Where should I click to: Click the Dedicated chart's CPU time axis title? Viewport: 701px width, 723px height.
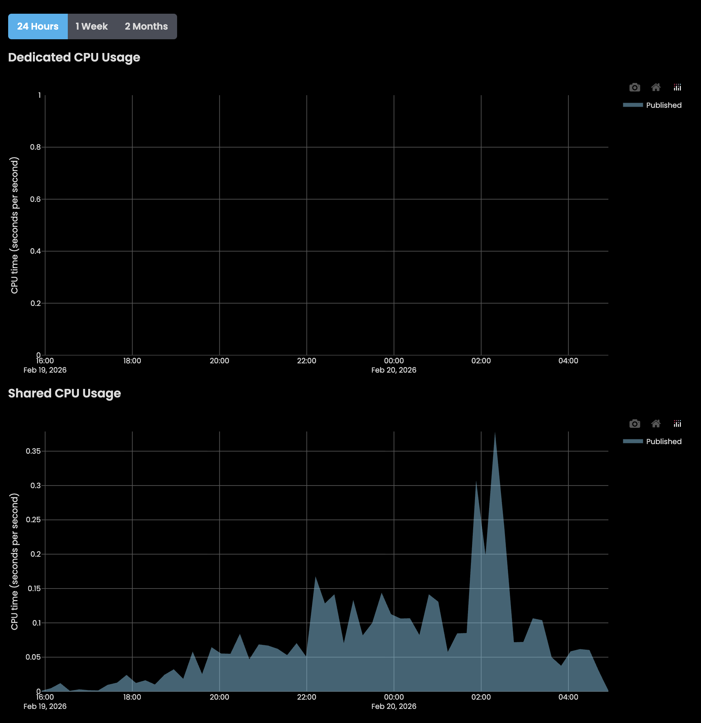pyautogui.click(x=14, y=225)
